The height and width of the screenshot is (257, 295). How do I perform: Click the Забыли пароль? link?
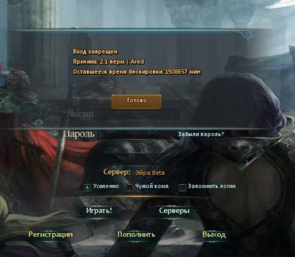[201, 134]
